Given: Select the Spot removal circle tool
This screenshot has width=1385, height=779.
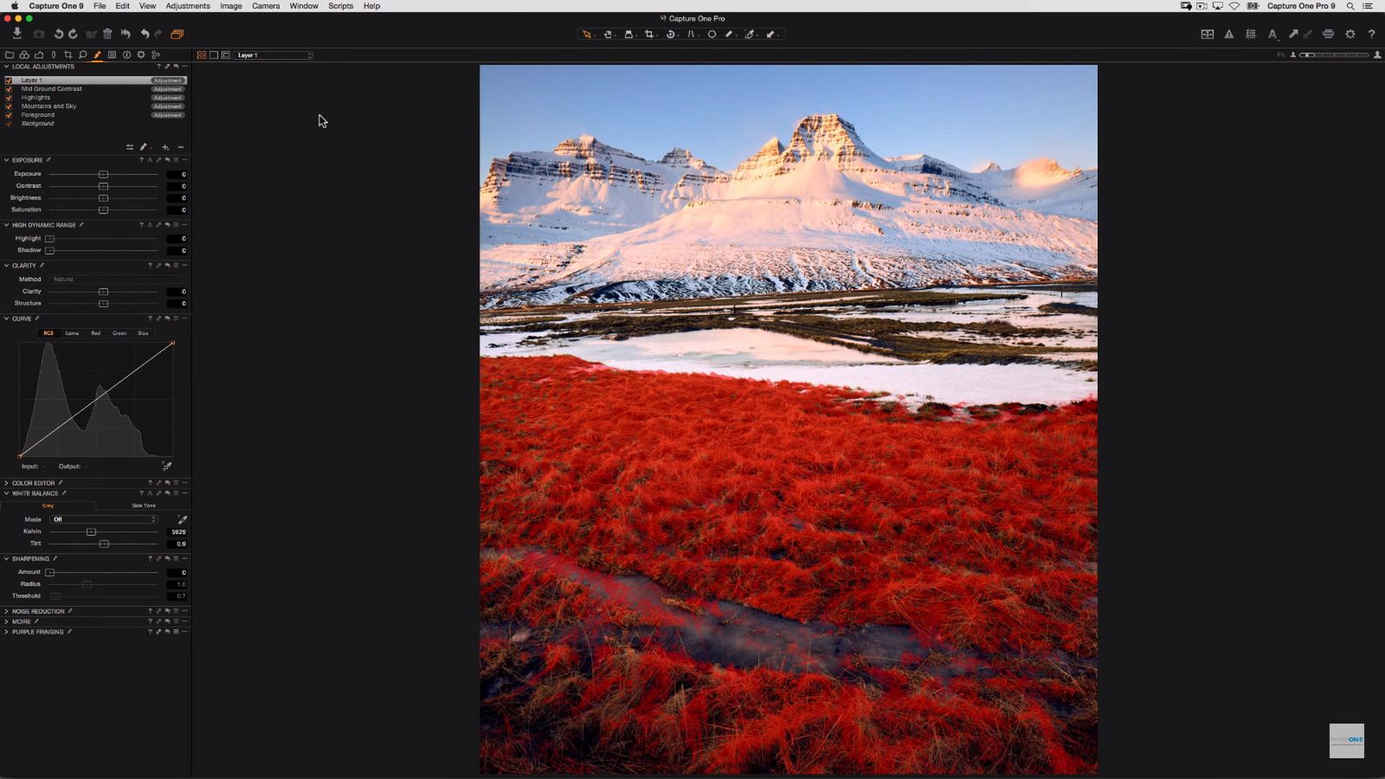Looking at the screenshot, I should pos(712,35).
